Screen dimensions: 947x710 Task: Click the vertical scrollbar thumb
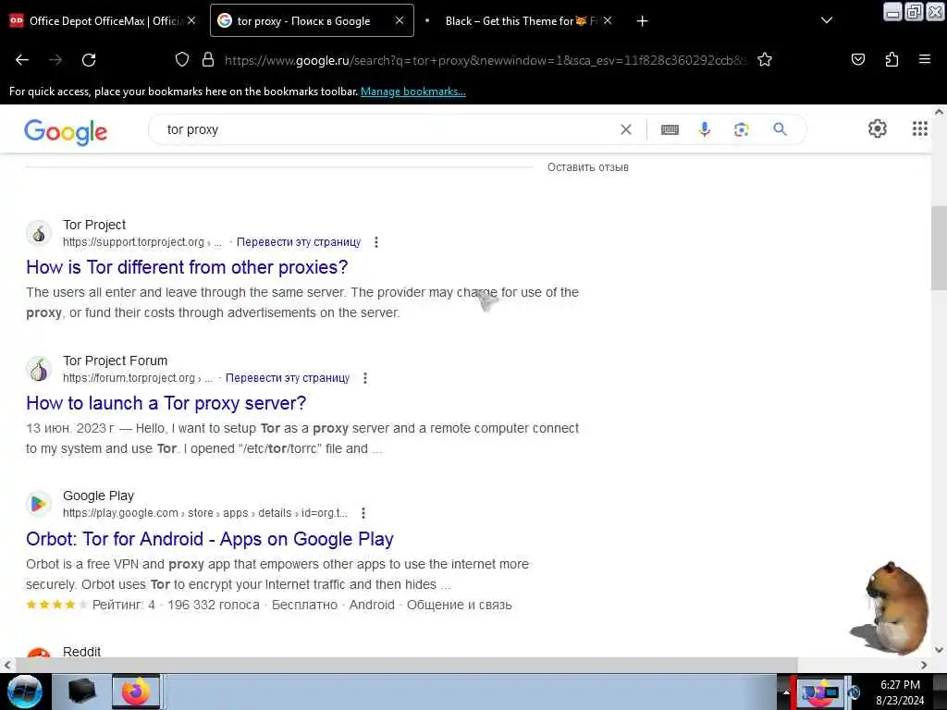coord(940,248)
